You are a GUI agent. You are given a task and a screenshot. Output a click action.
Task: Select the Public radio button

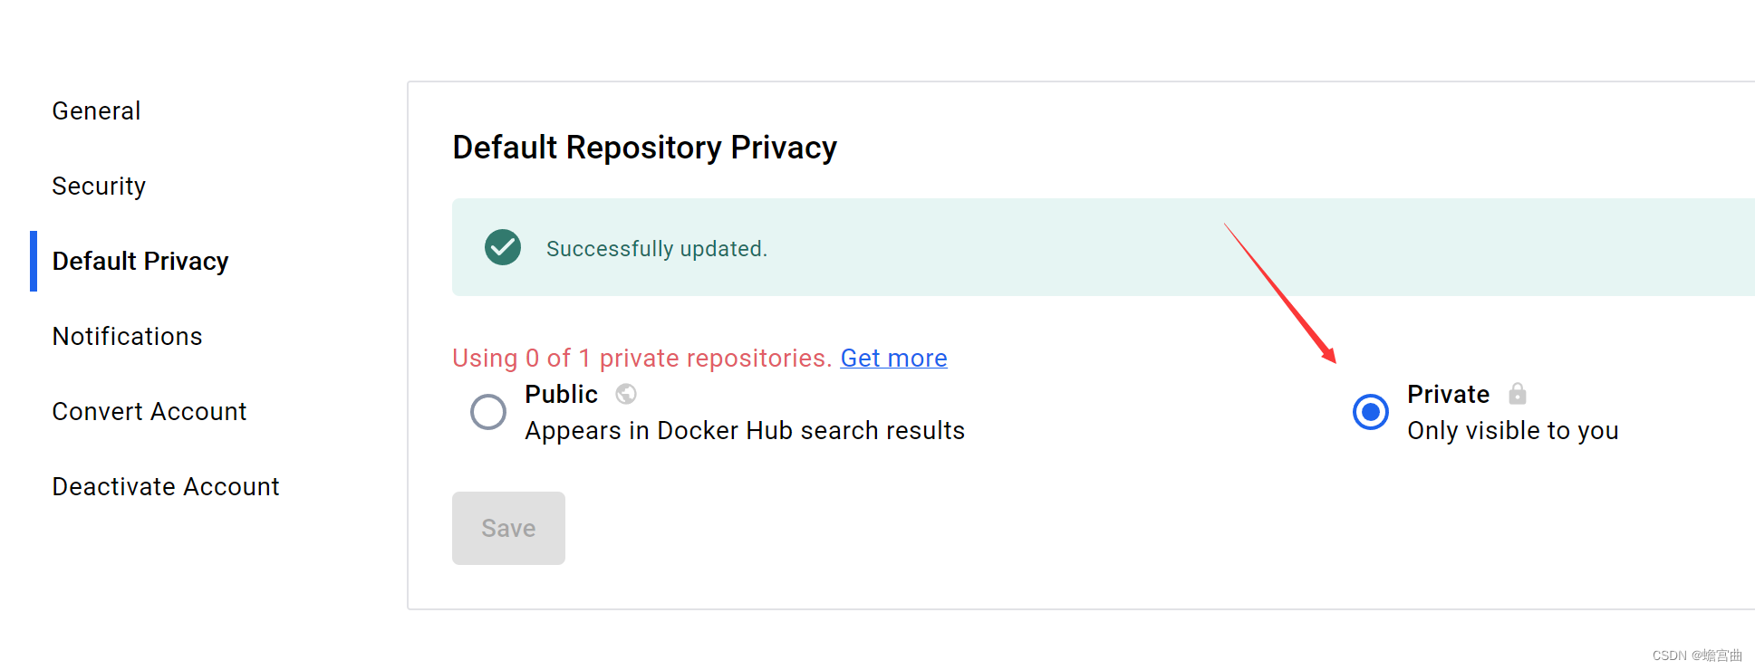(x=488, y=412)
